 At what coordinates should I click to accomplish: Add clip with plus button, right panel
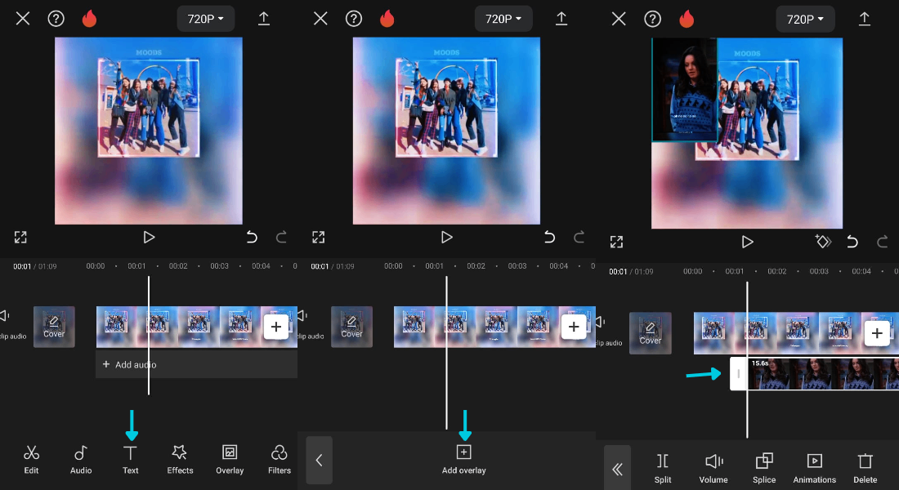click(x=877, y=333)
